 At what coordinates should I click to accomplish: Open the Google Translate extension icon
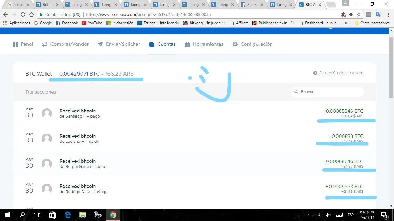(379, 14)
